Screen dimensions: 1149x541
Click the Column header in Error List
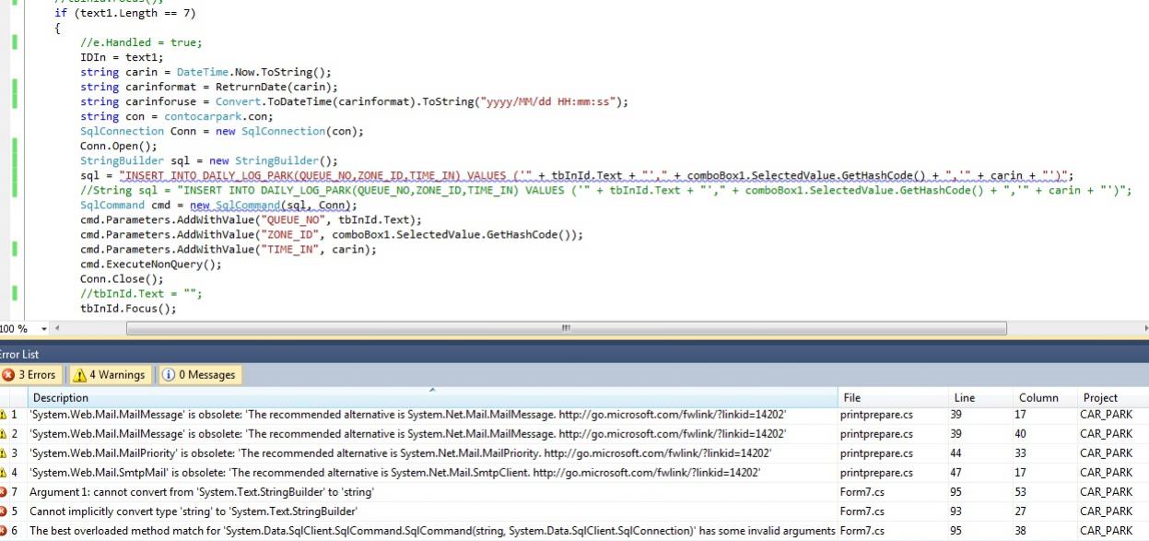1038,398
